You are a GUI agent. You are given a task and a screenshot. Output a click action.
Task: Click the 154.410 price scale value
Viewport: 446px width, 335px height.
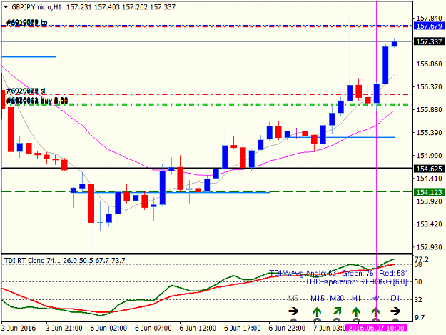coord(429,179)
